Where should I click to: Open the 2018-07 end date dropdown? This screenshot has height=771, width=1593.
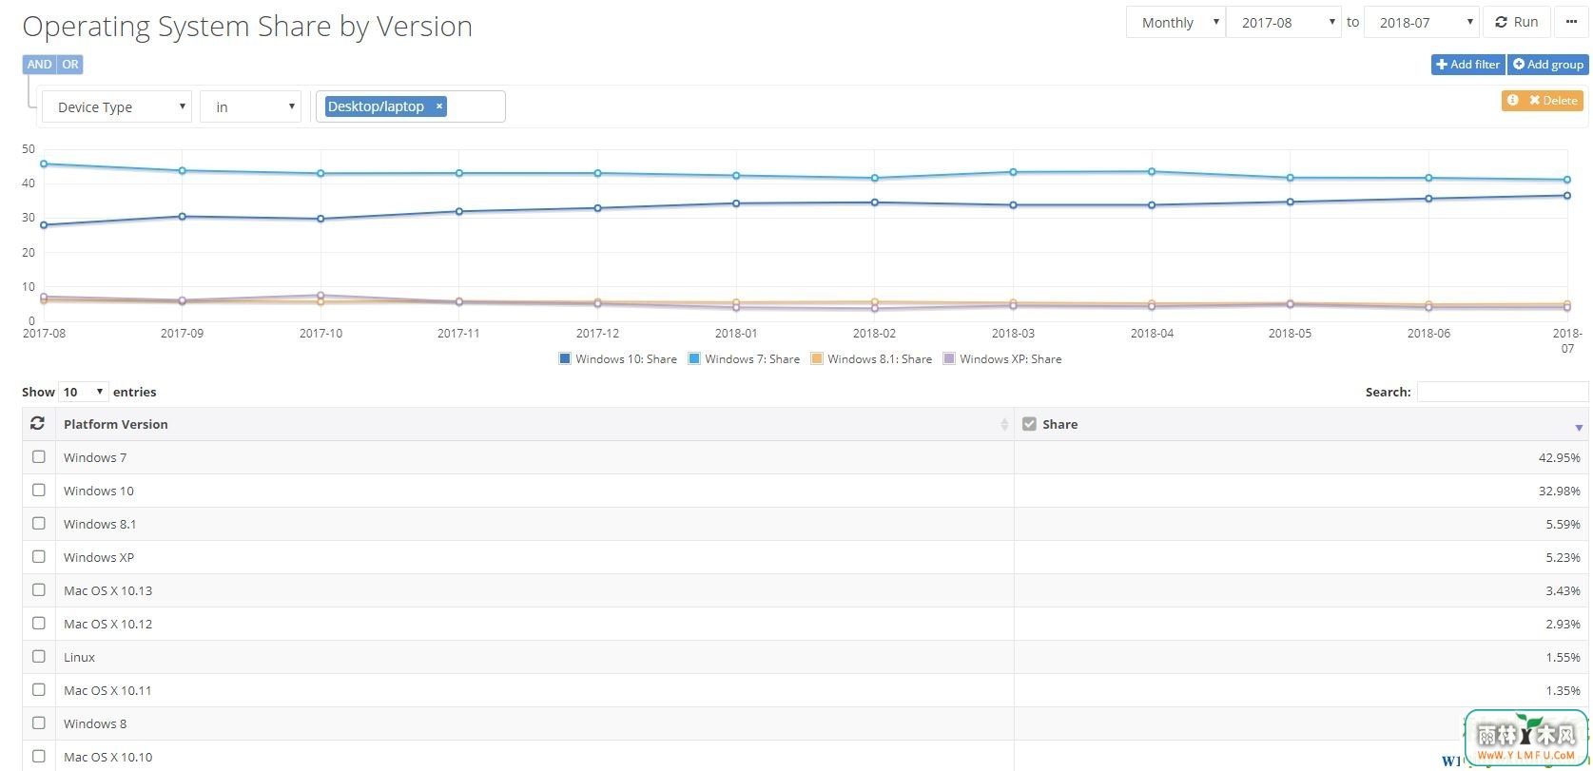tap(1421, 22)
